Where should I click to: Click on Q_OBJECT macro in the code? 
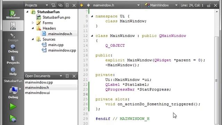tap(115, 45)
